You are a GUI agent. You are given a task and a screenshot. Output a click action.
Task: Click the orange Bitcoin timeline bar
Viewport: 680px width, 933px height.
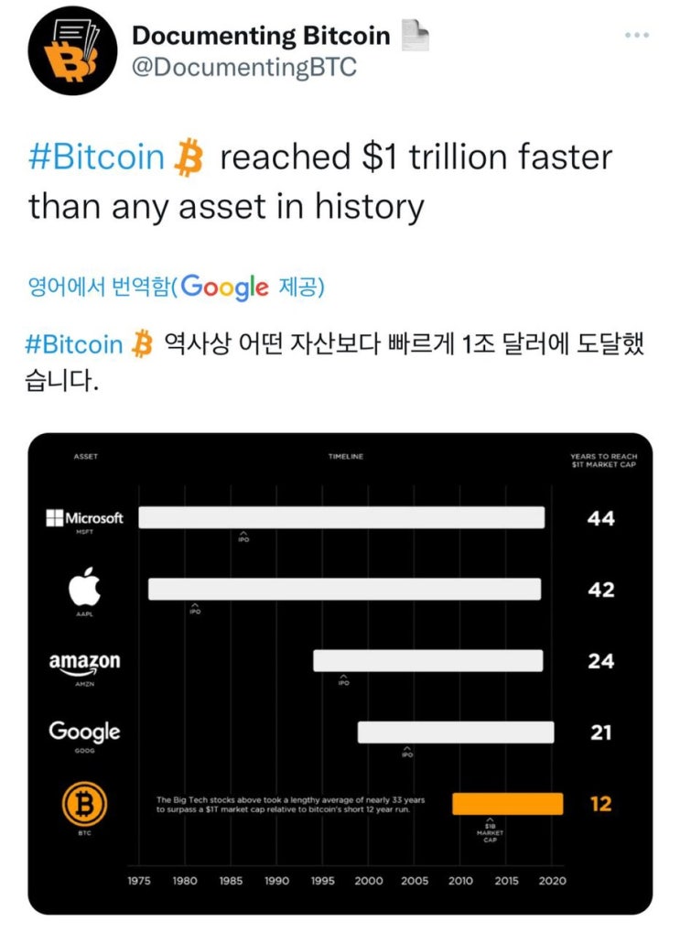click(x=507, y=803)
